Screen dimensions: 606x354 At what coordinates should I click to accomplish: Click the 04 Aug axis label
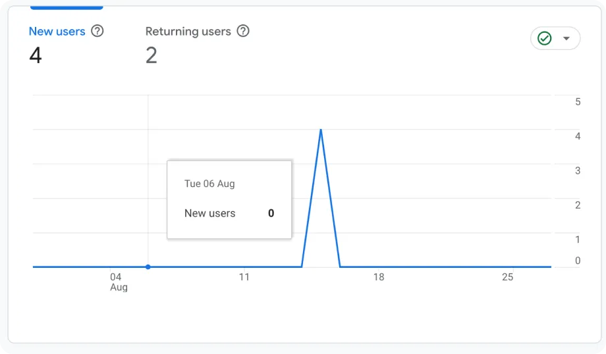tap(119, 282)
